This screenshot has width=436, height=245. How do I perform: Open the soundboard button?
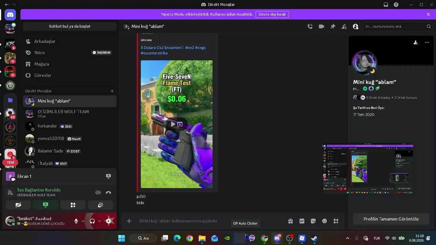click(x=100, y=205)
